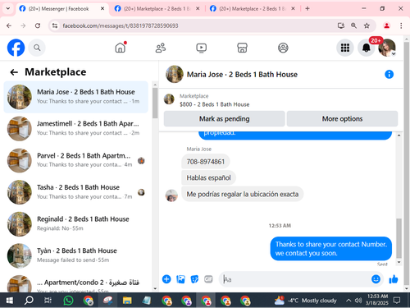Viewport: 410px width, 308px height.
Task: Click the volume icon in tray
Action: point(358,301)
